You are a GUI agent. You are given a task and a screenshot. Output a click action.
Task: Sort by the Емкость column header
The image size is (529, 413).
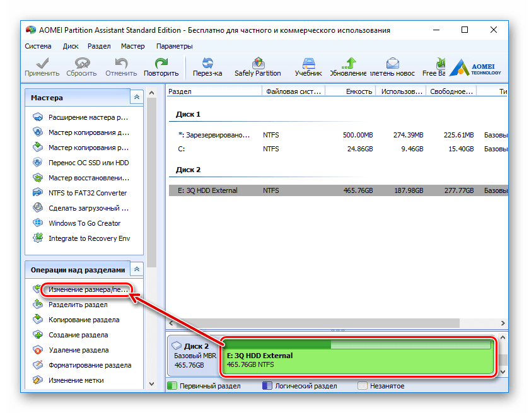click(351, 91)
